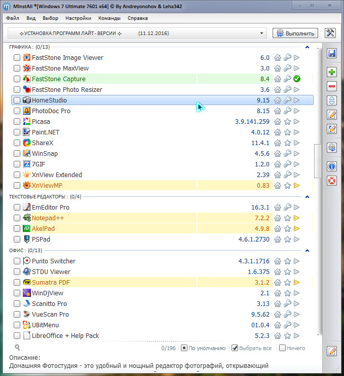
Task: Check the Picasa checkbox
Action: (x=17, y=122)
